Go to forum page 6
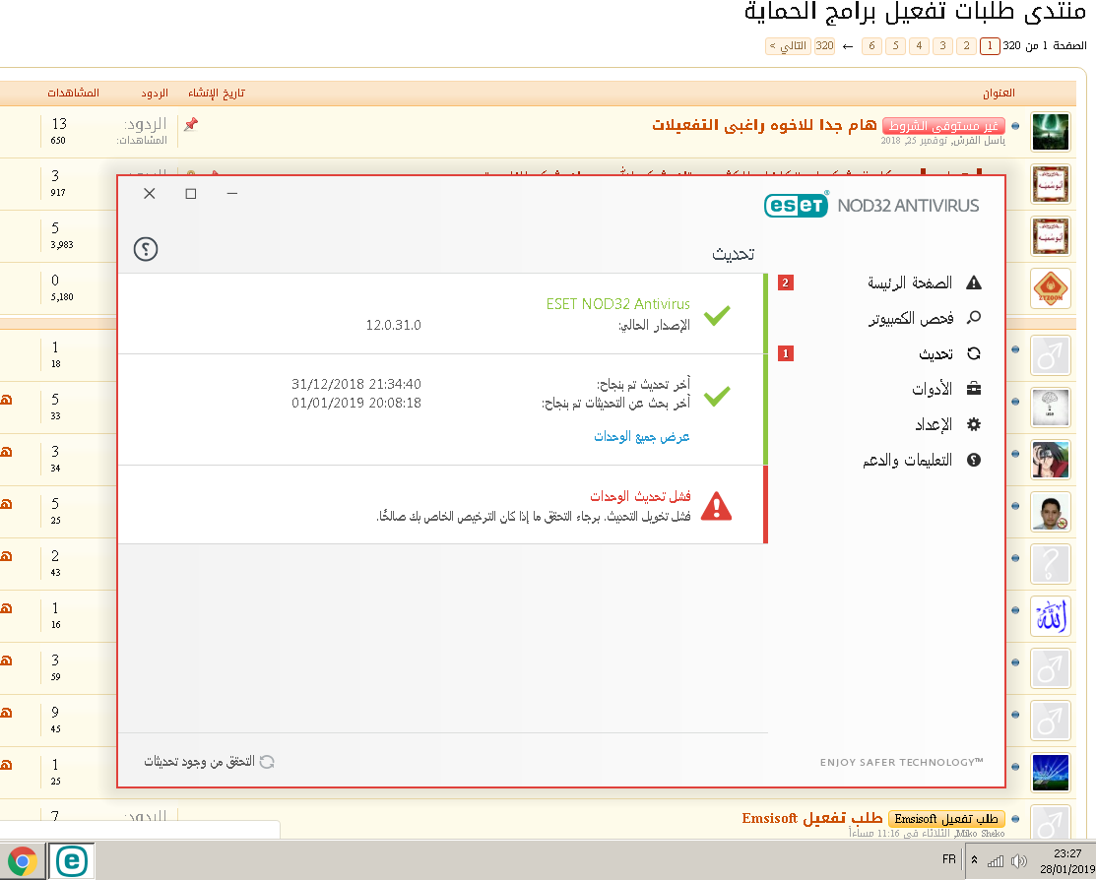1096x880 pixels. click(871, 46)
